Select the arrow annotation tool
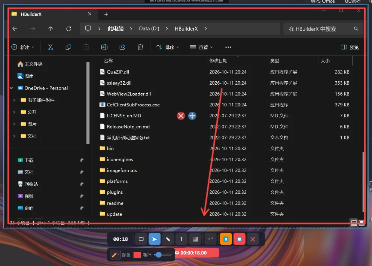 [155, 239]
